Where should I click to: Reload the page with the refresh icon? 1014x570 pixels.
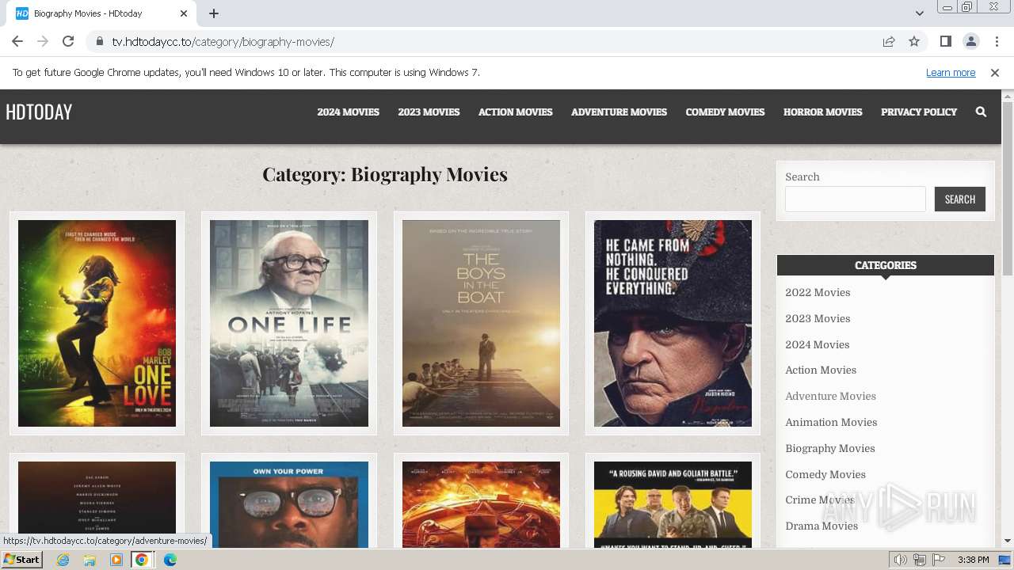tap(68, 41)
